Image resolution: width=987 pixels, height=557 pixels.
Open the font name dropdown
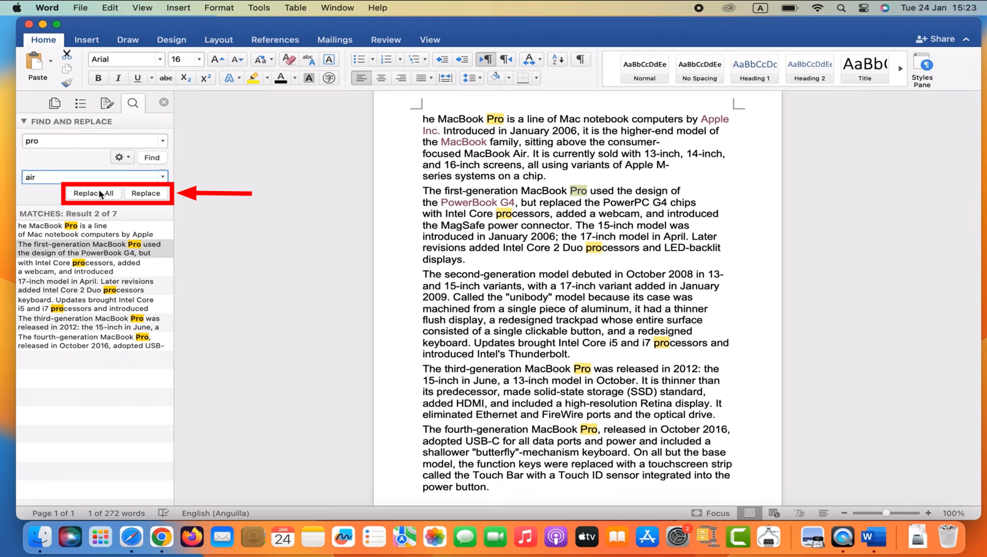point(159,60)
